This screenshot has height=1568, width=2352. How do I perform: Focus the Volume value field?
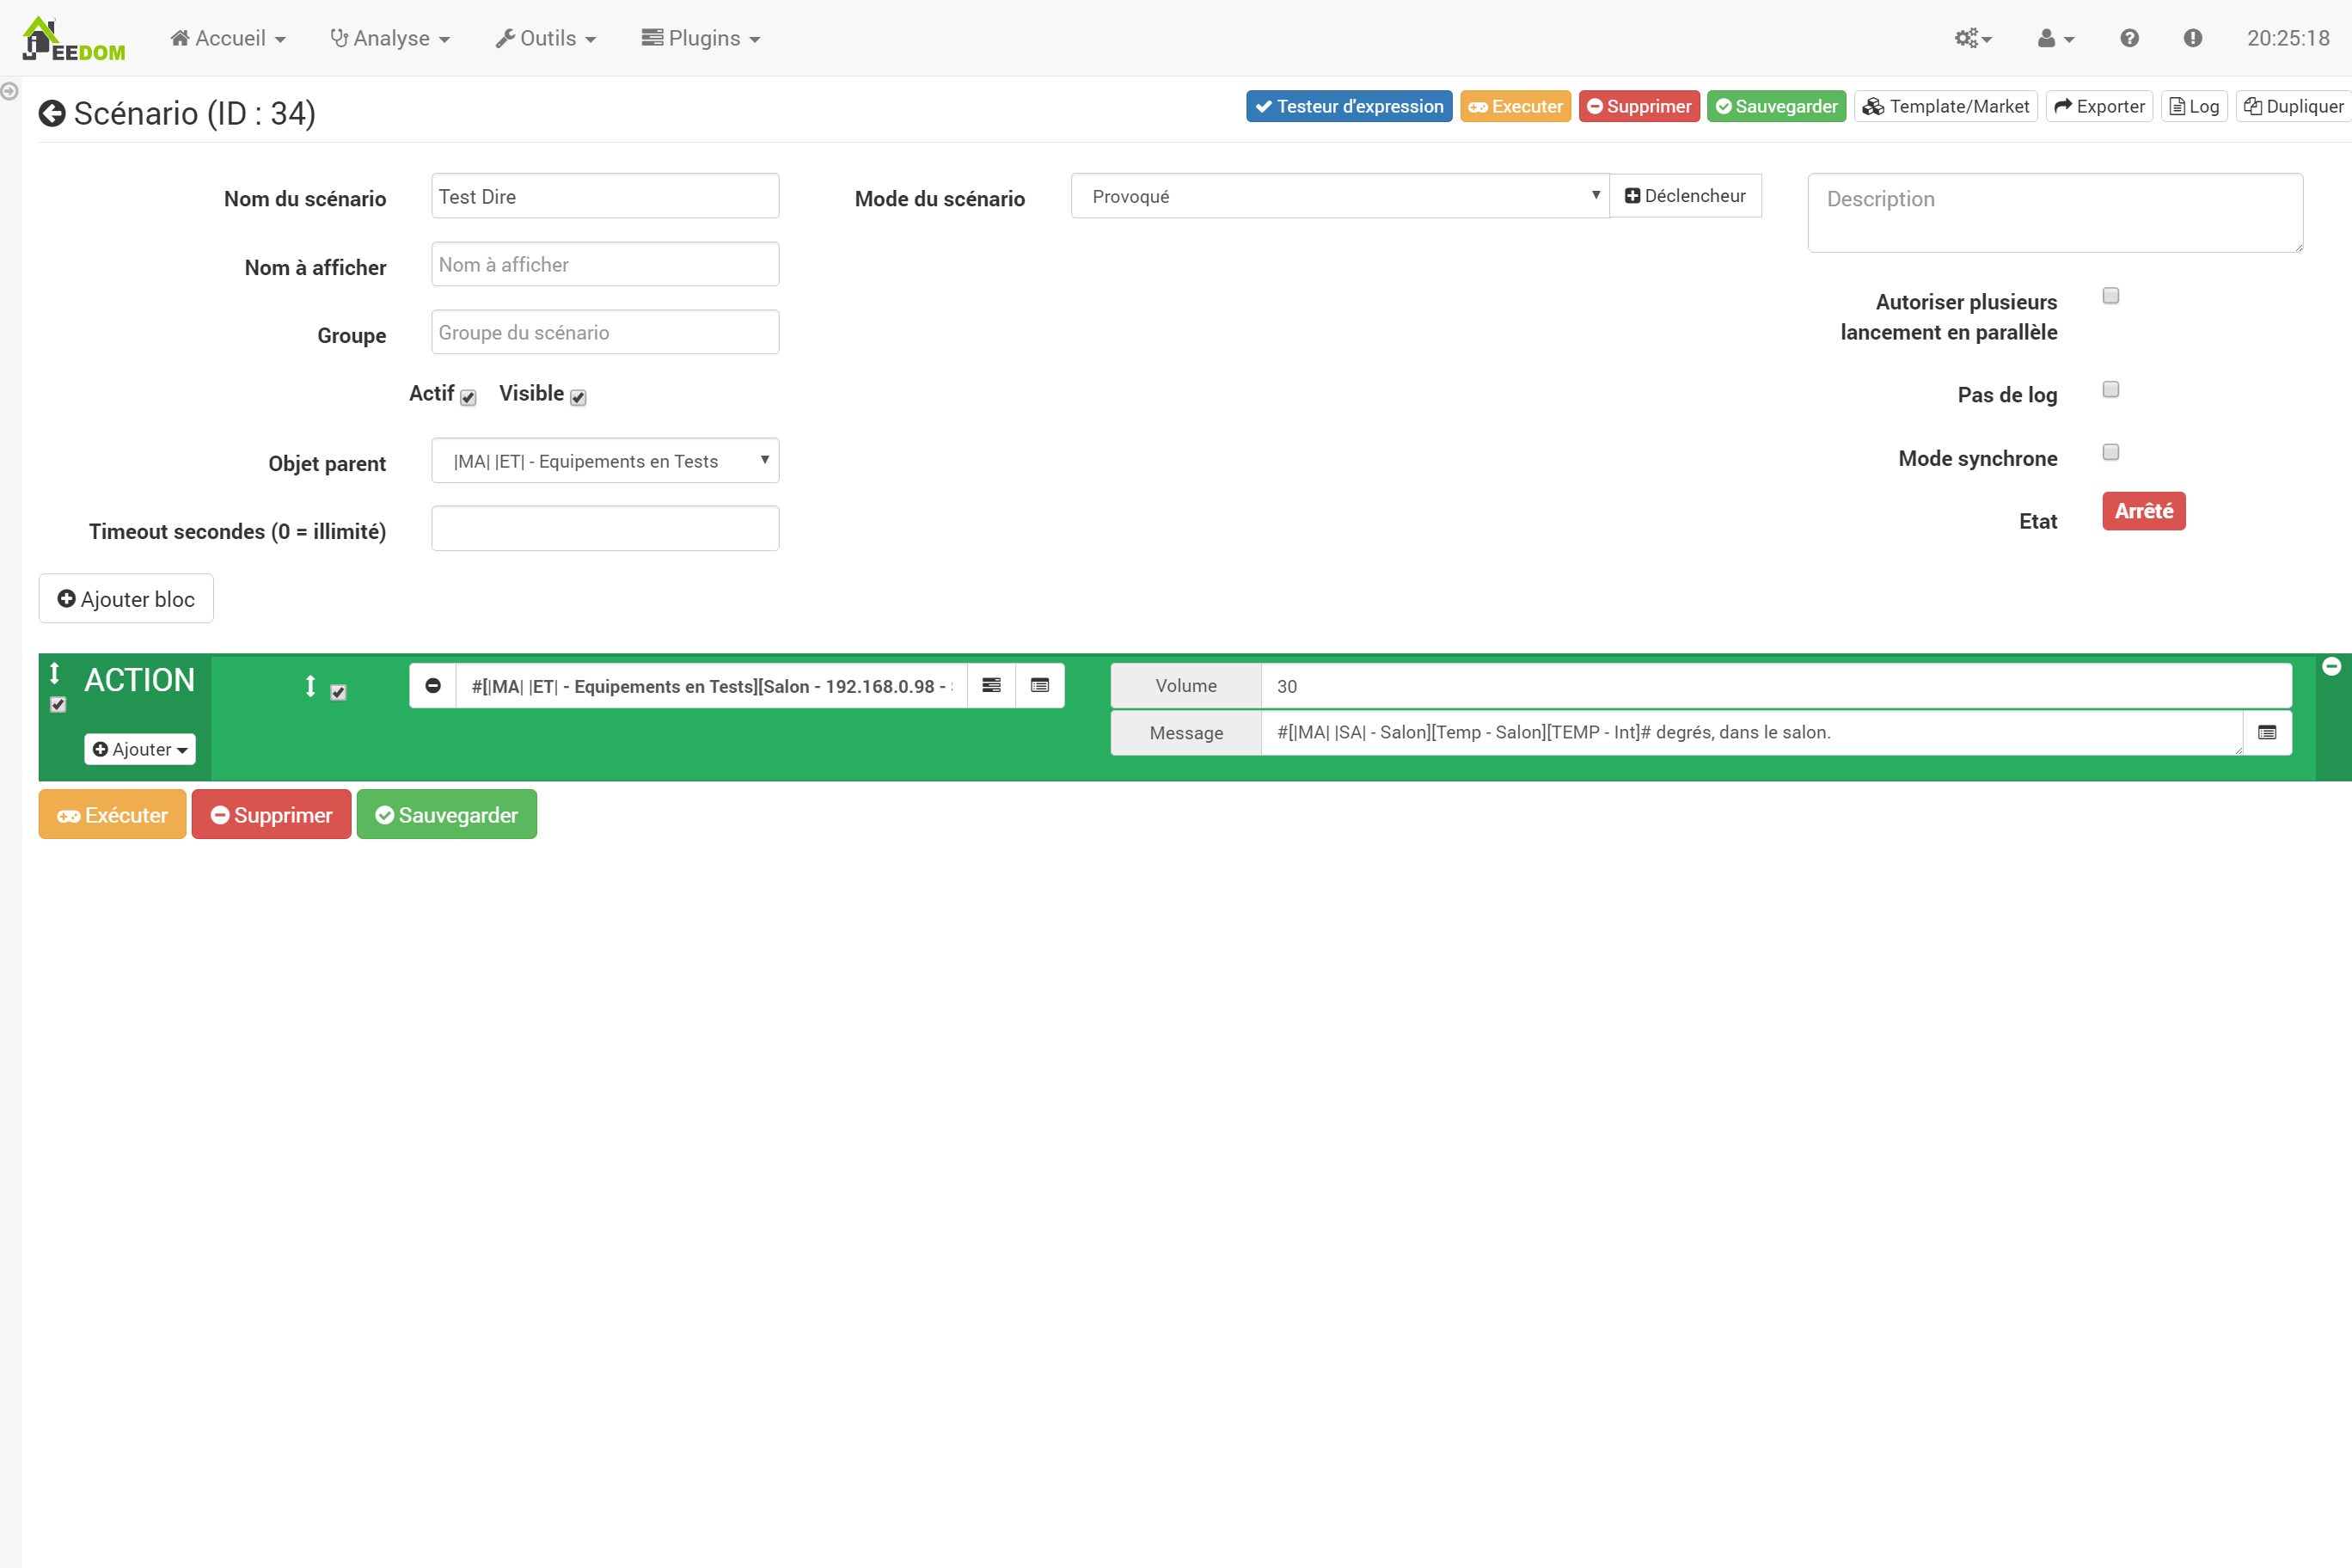coord(1776,686)
